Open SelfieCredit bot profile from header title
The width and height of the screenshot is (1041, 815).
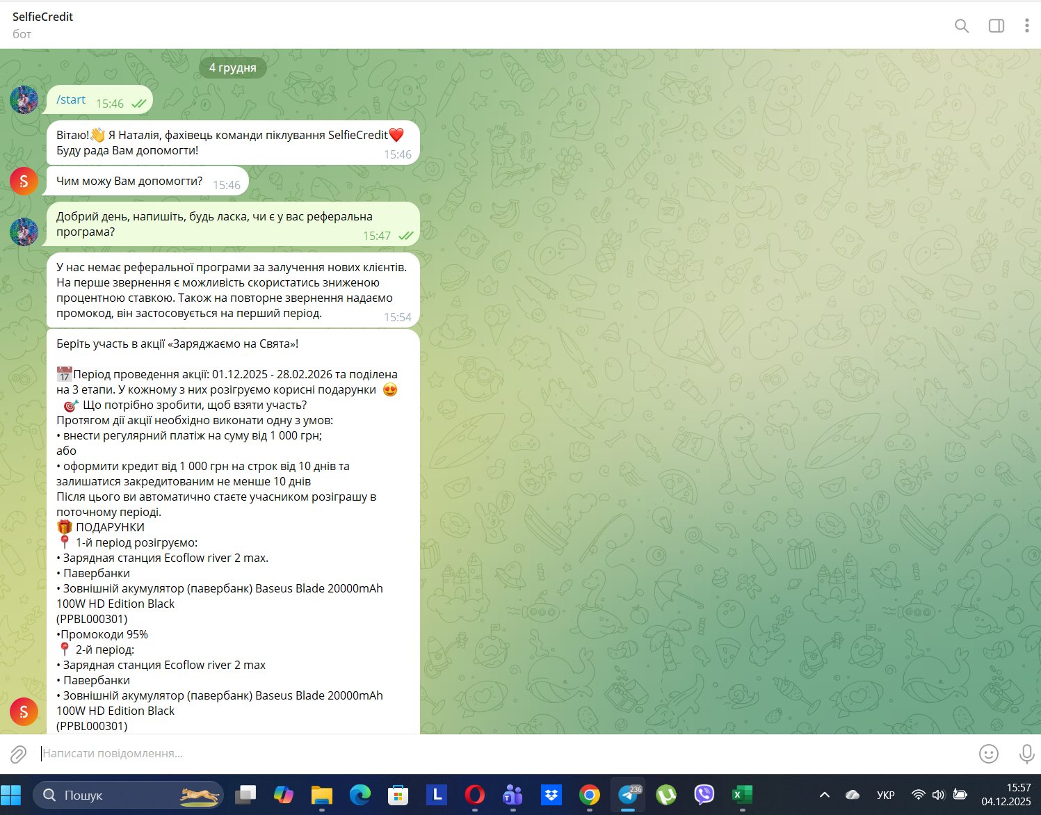pos(42,17)
